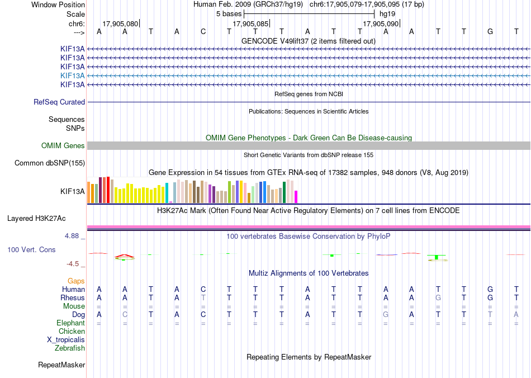Click the Dog alignment row label
Viewport: 531px width, 378px height.
tap(78, 314)
